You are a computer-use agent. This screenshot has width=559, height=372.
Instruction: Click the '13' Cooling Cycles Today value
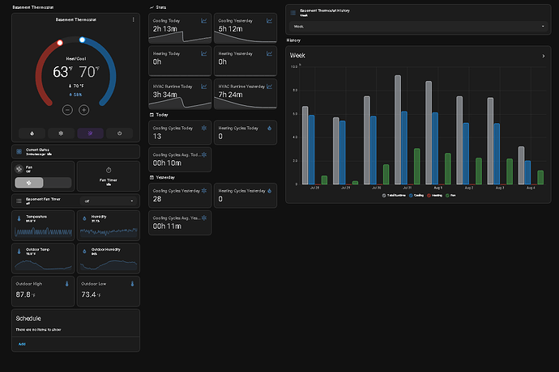pos(157,137)
